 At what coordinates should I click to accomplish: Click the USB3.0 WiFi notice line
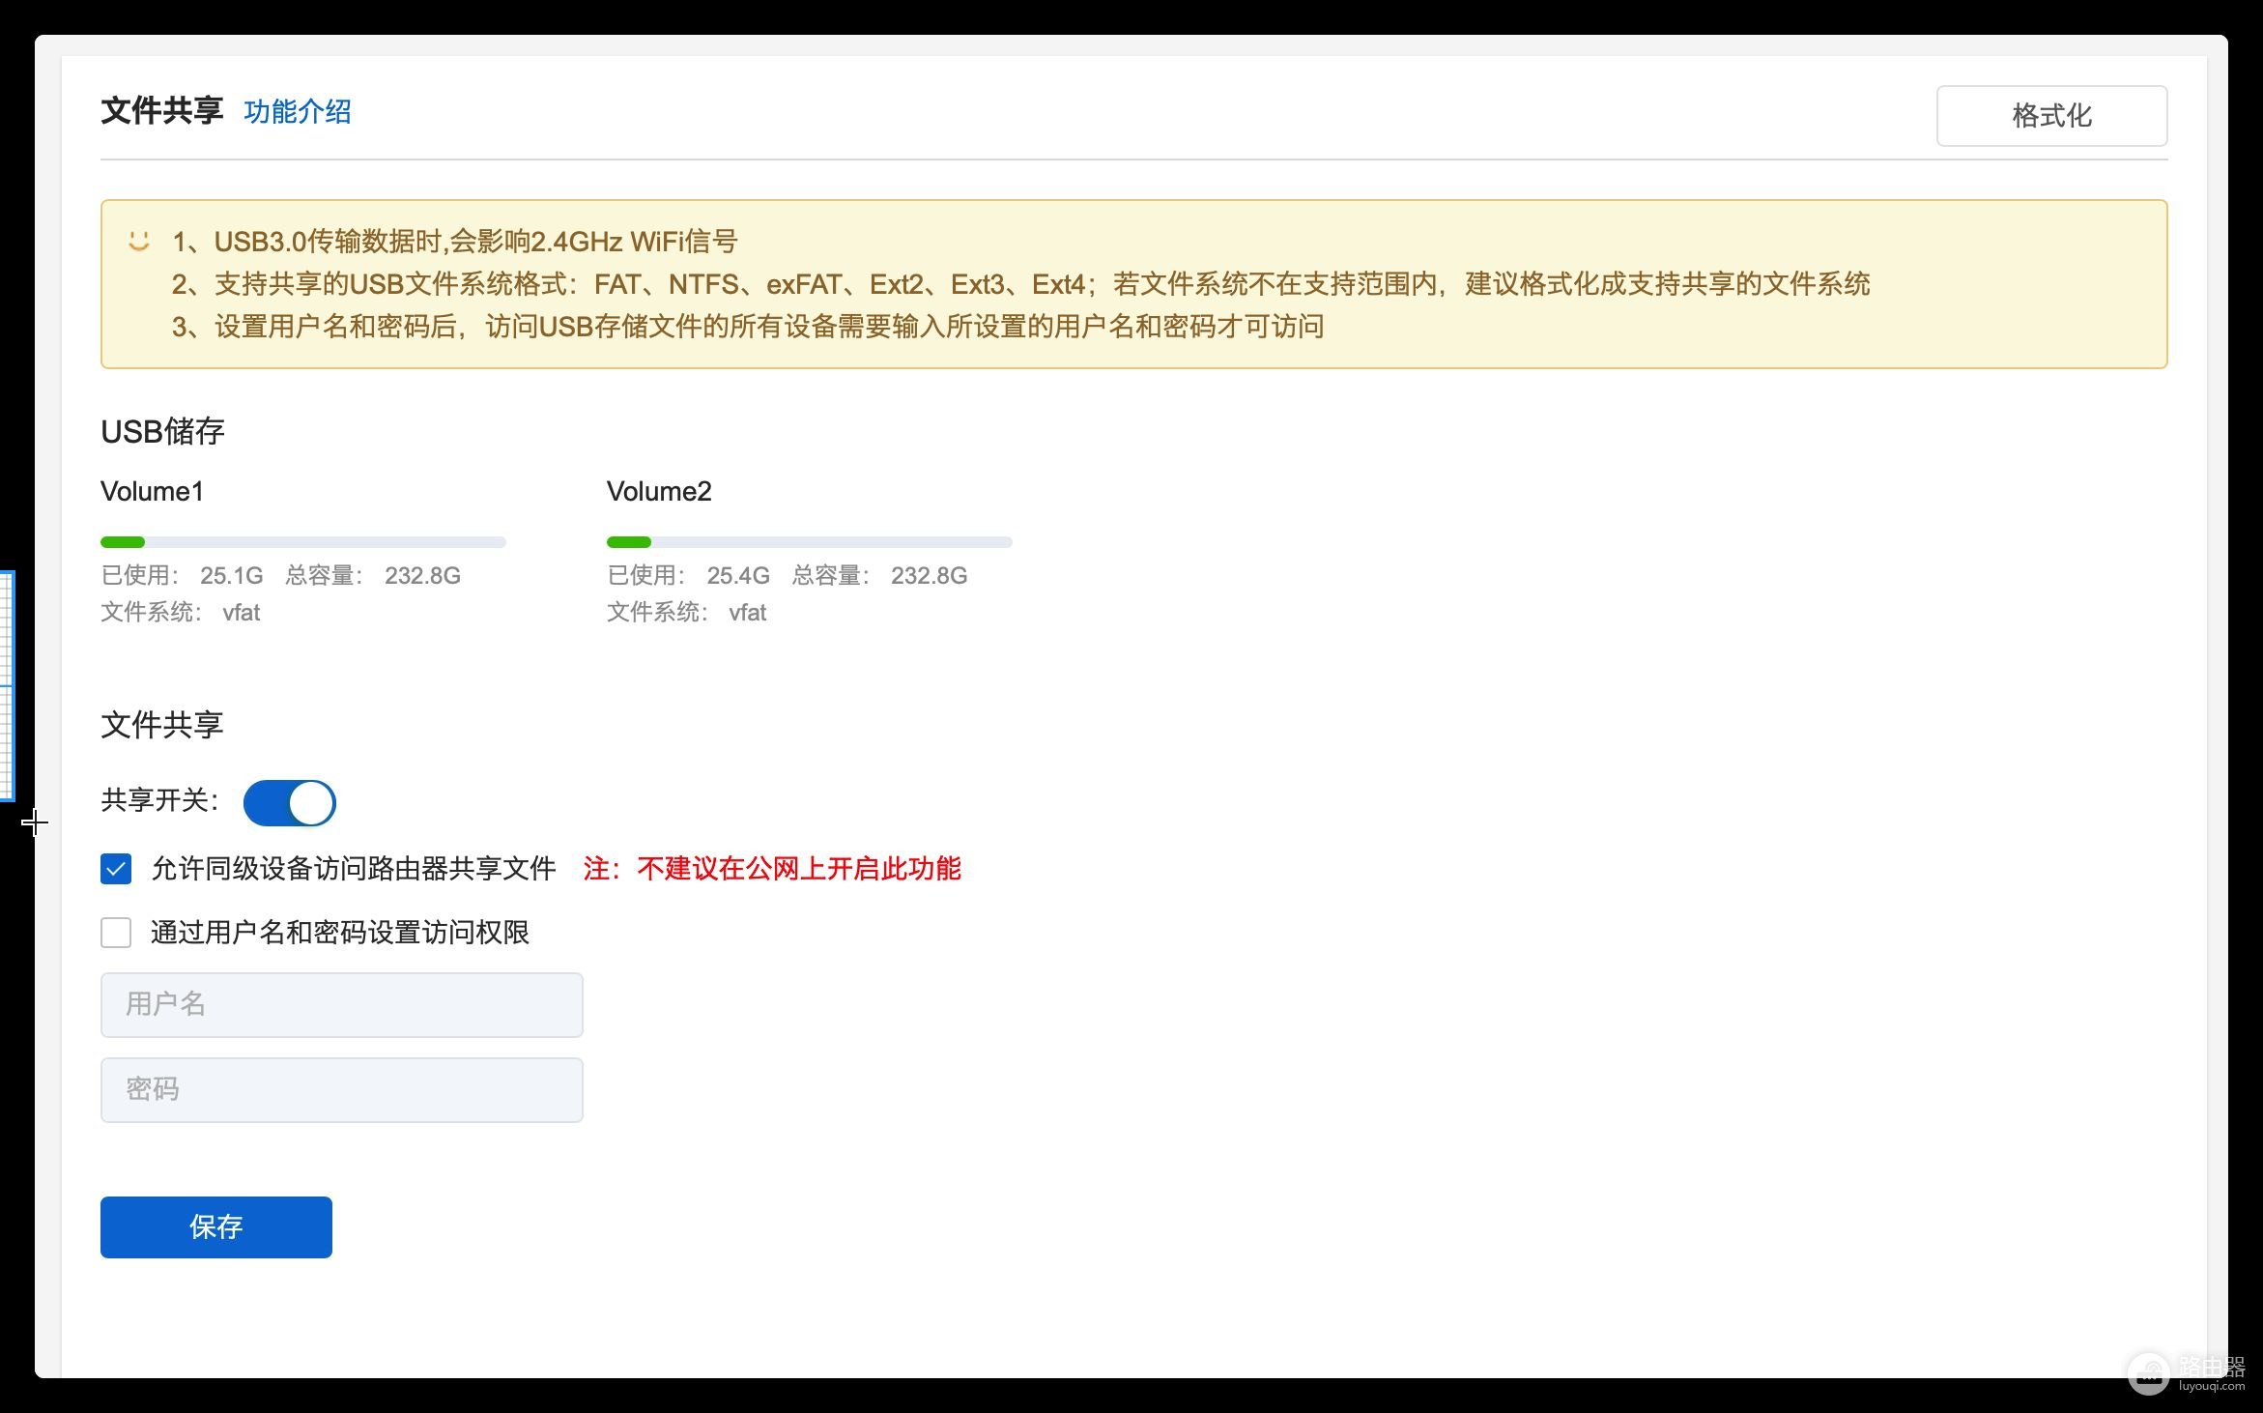(454, 242)
